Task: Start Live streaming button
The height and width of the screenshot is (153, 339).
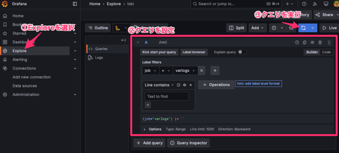Action: coord(329,28)
